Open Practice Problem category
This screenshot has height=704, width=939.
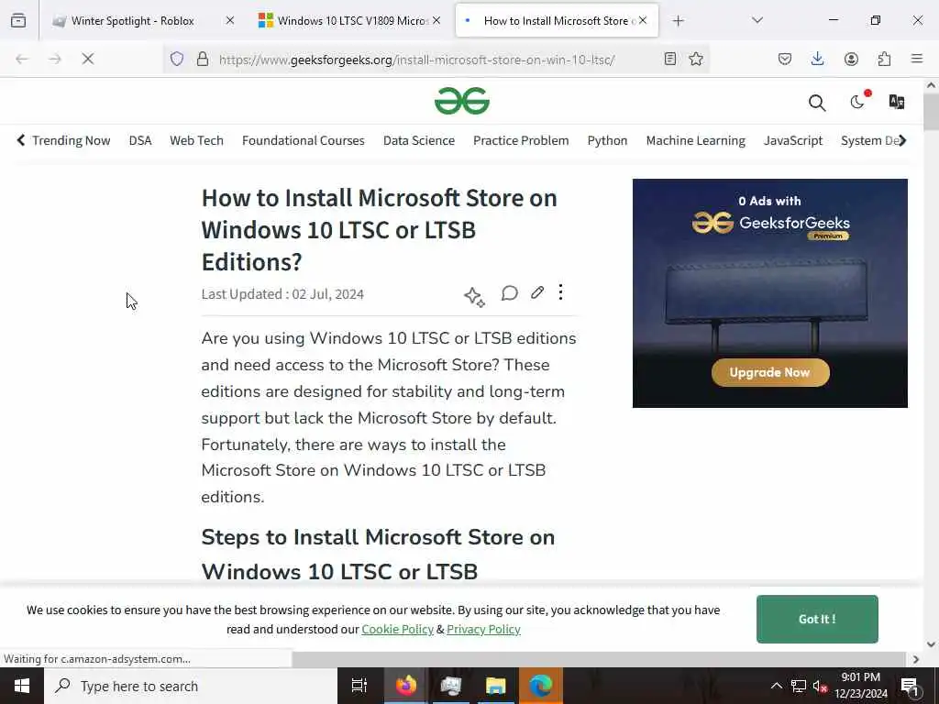pyautogui.click(x=521, y=140)
